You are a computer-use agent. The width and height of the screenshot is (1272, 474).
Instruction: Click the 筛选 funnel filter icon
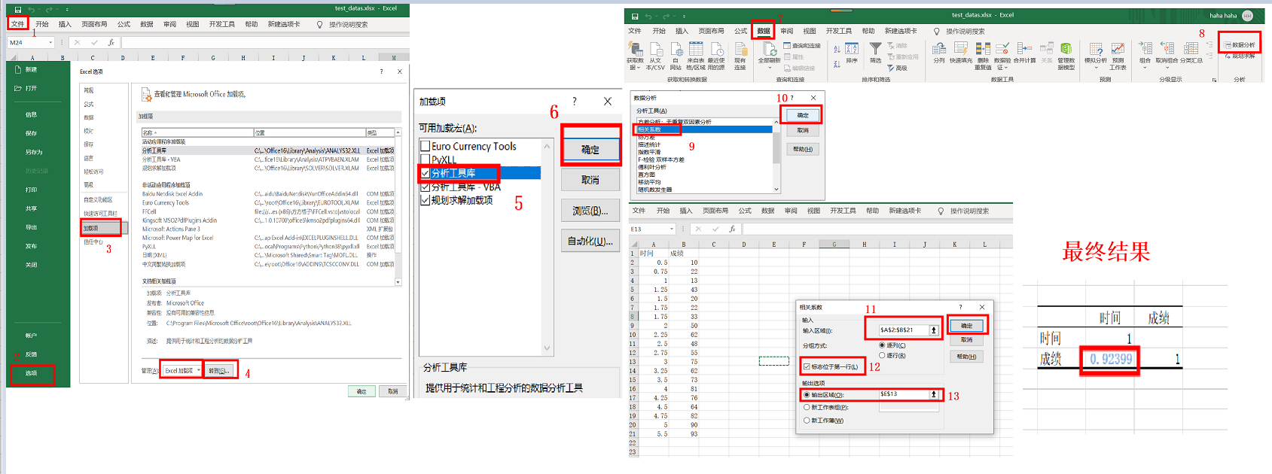[x=875, y=50]
